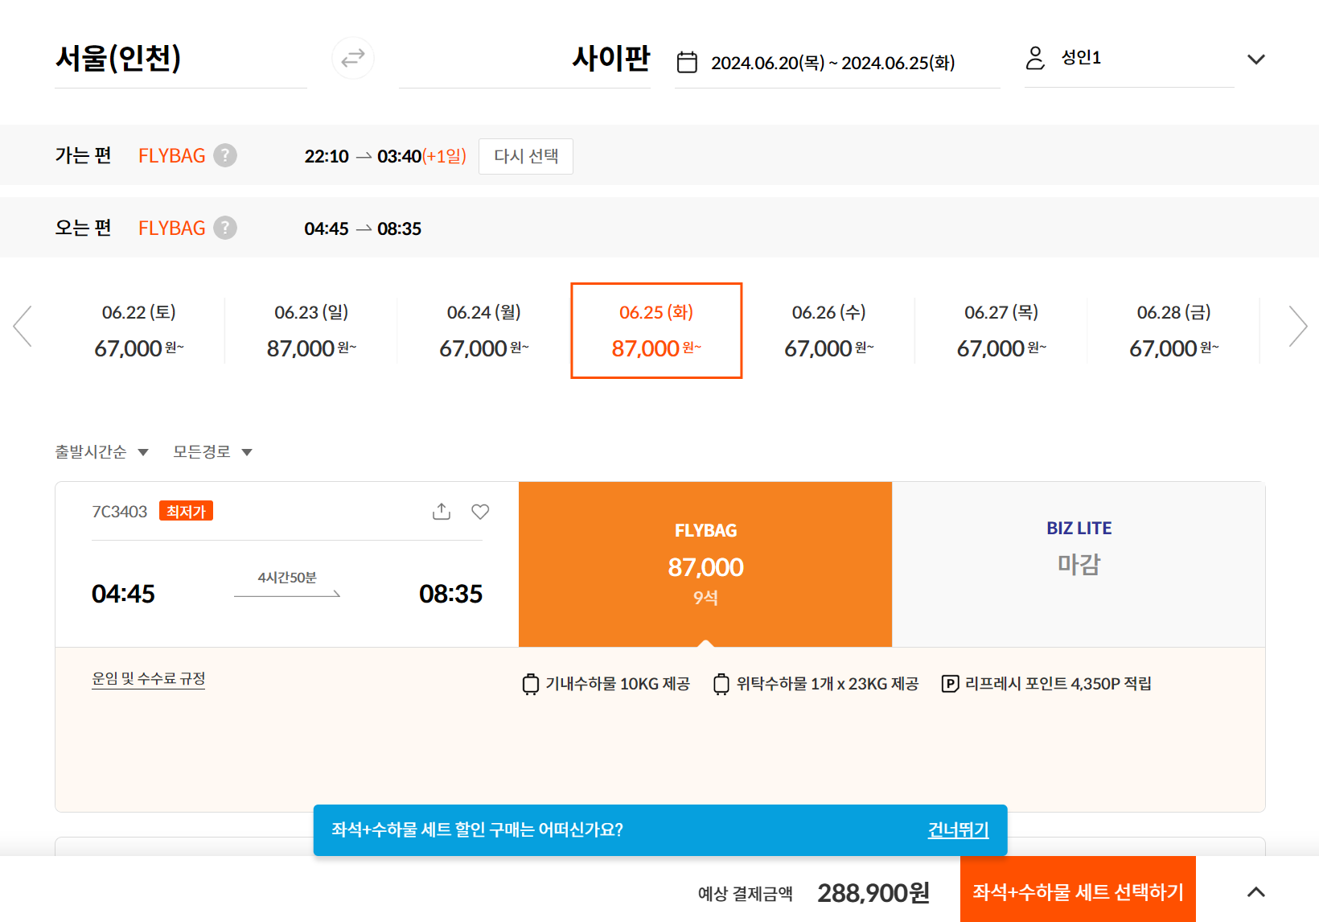Select the 06.26 (수) date tab
Viewport: 1319px width, 922px height.
point(828,330)
